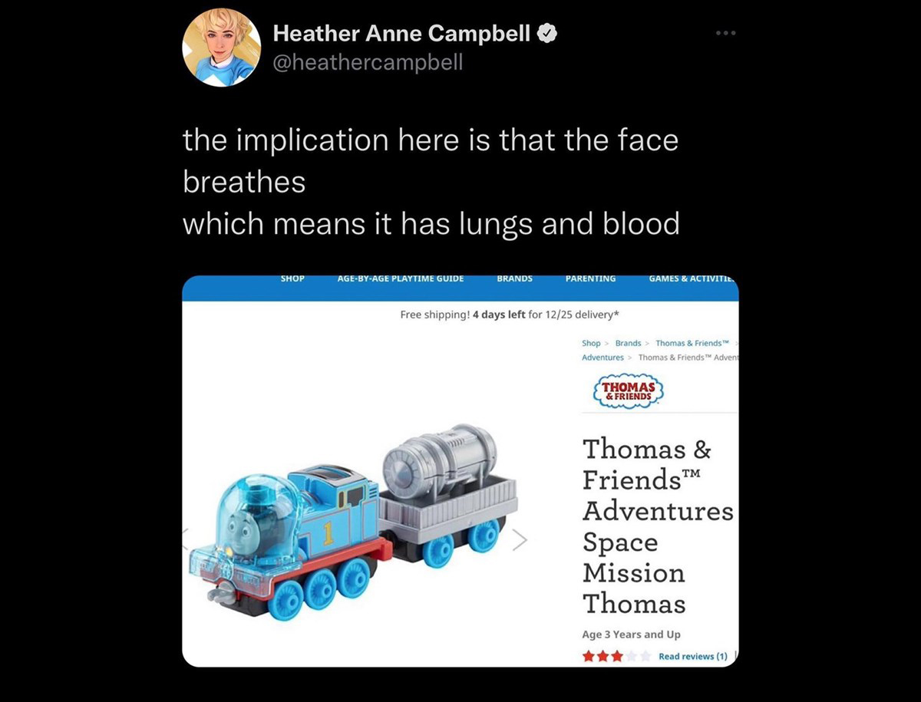This screenshot has width=921, height=702.
Task: Follow the Brands breadcrumb link
Action: point(628,343)
